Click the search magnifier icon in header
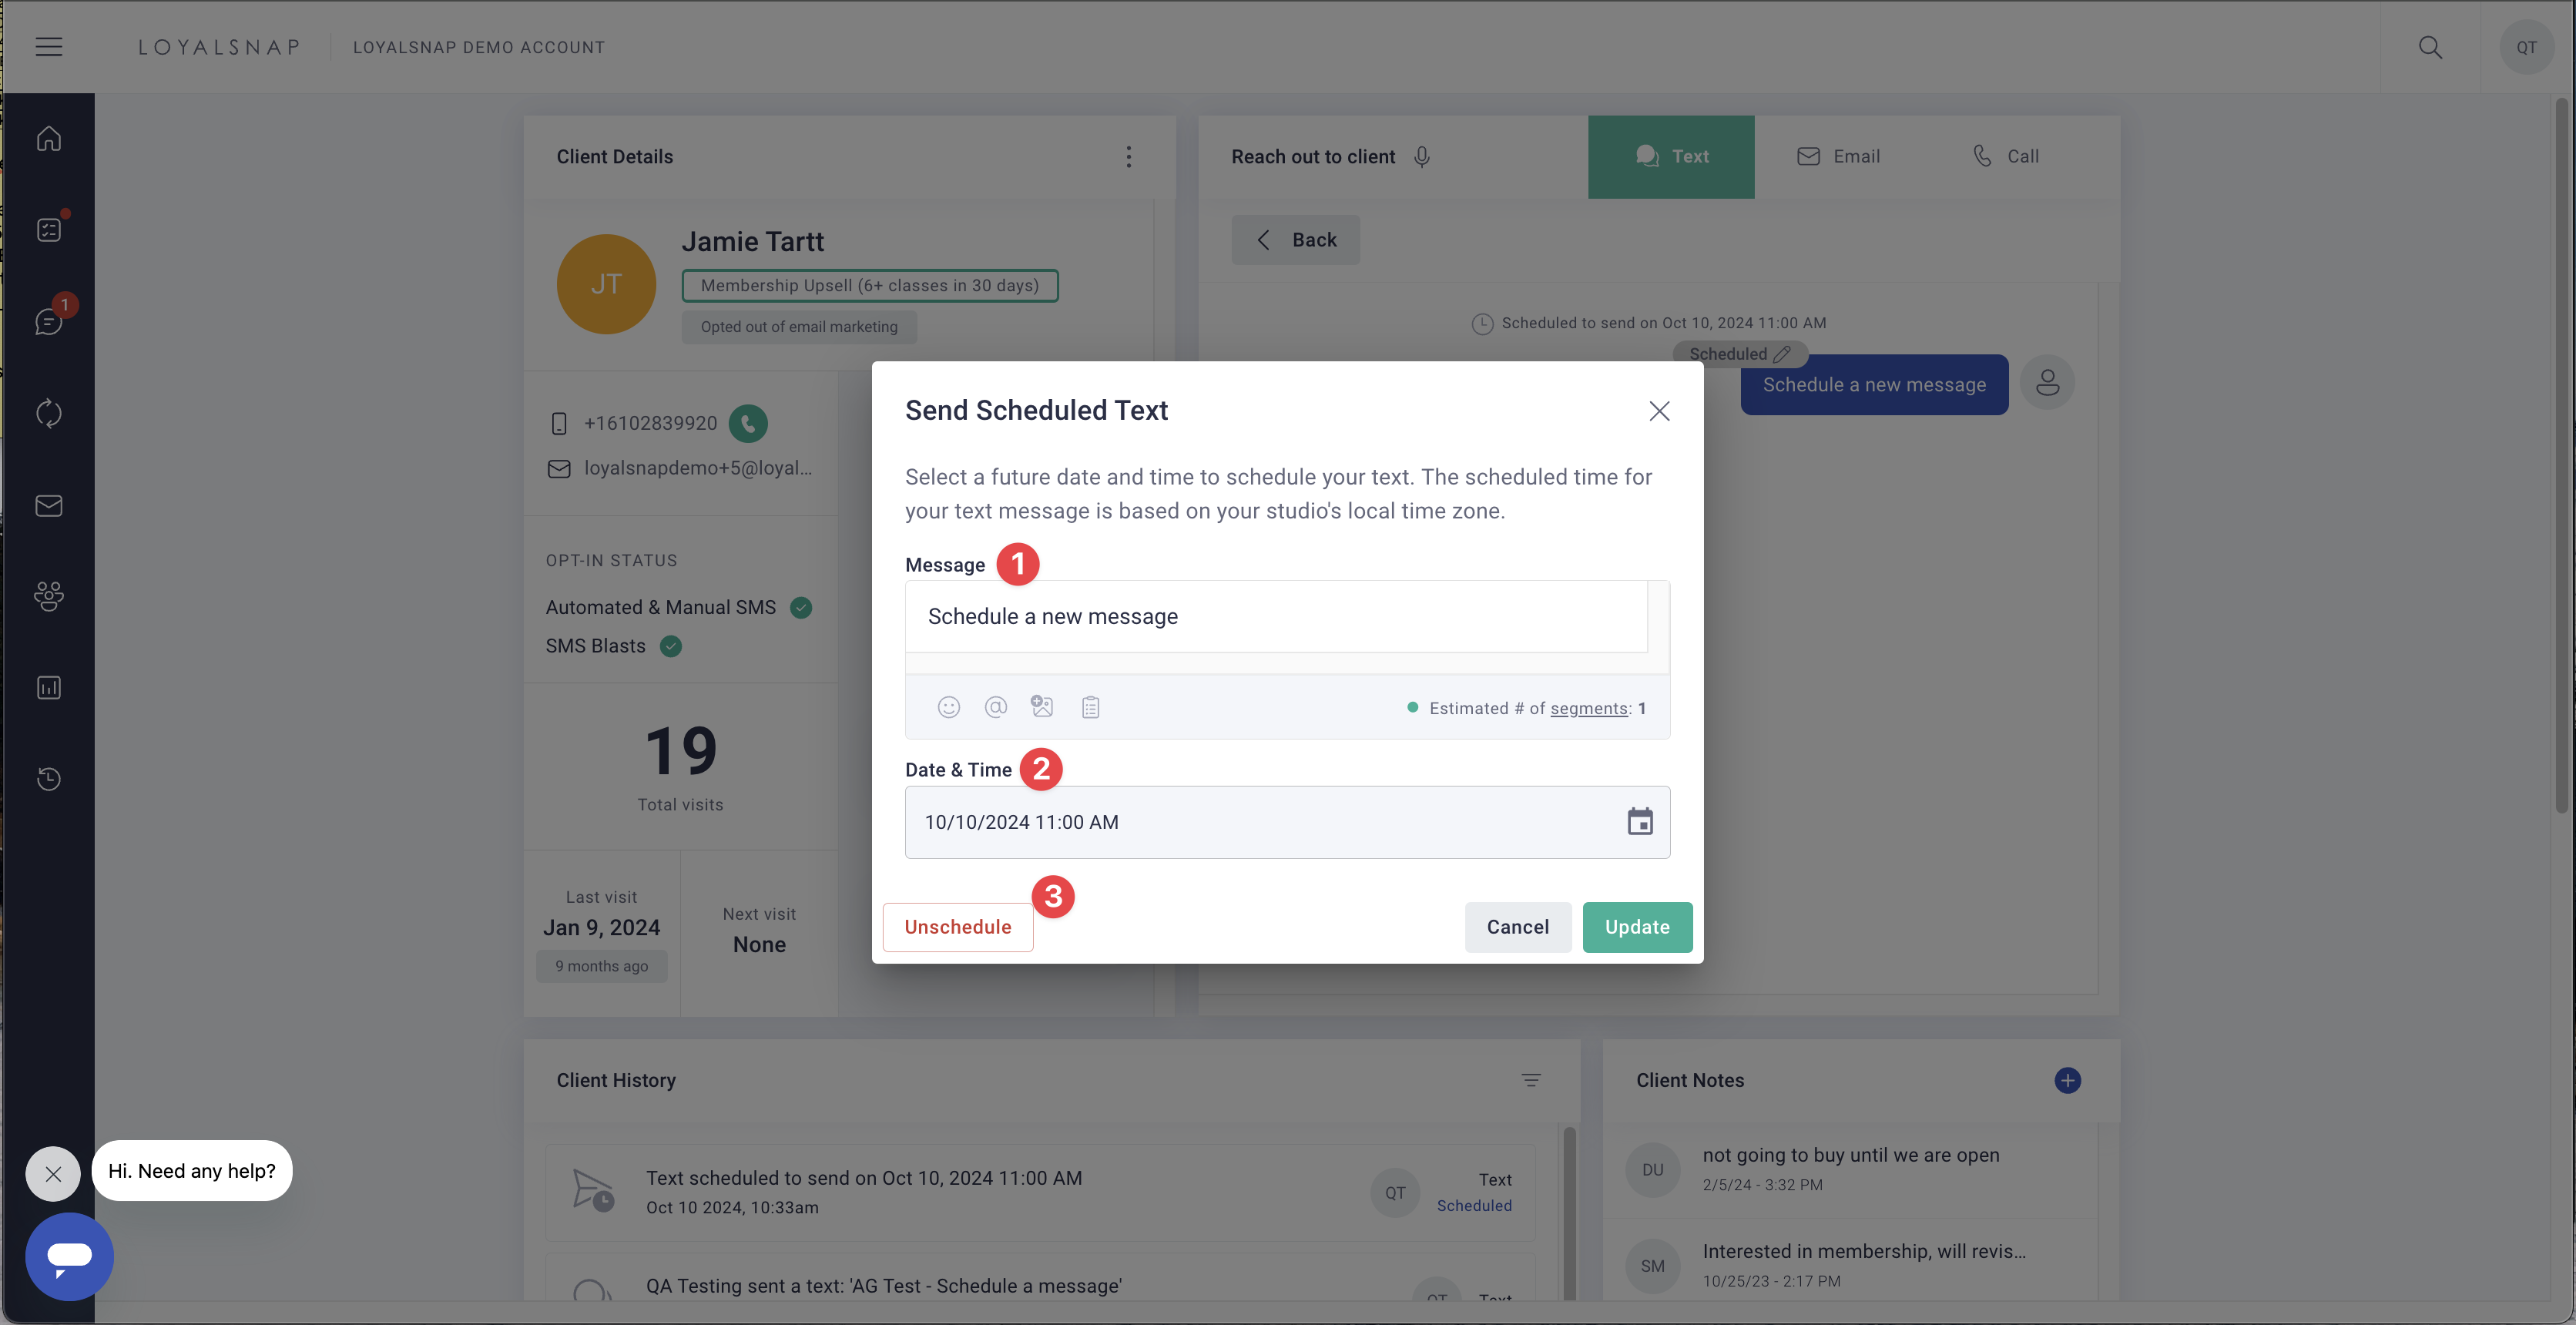2576x1325 pixels. (2430, 47)
